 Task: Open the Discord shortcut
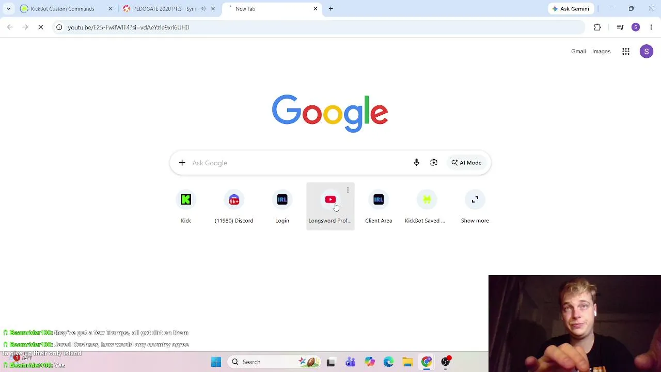pyautogui.click(x=234, y=207)
